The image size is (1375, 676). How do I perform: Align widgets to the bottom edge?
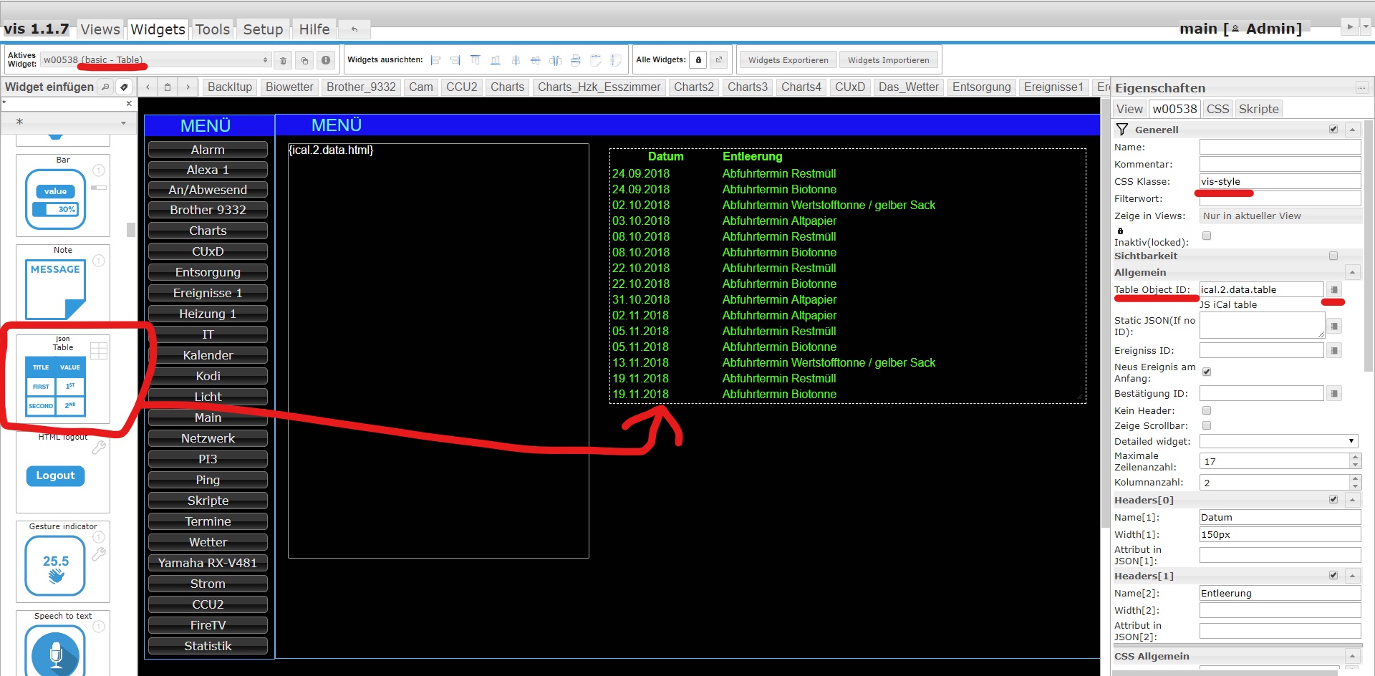[x=496, y=60]
